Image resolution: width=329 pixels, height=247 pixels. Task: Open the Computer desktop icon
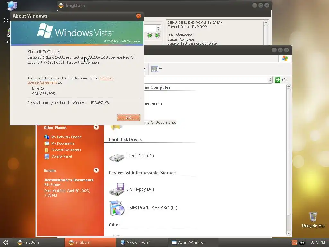click(x=12, y=6)
